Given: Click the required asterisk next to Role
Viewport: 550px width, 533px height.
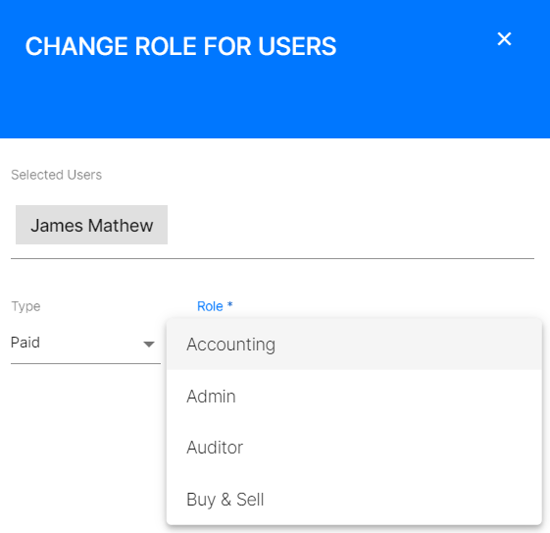Looking at the screenshot, I should click(229, 304).
